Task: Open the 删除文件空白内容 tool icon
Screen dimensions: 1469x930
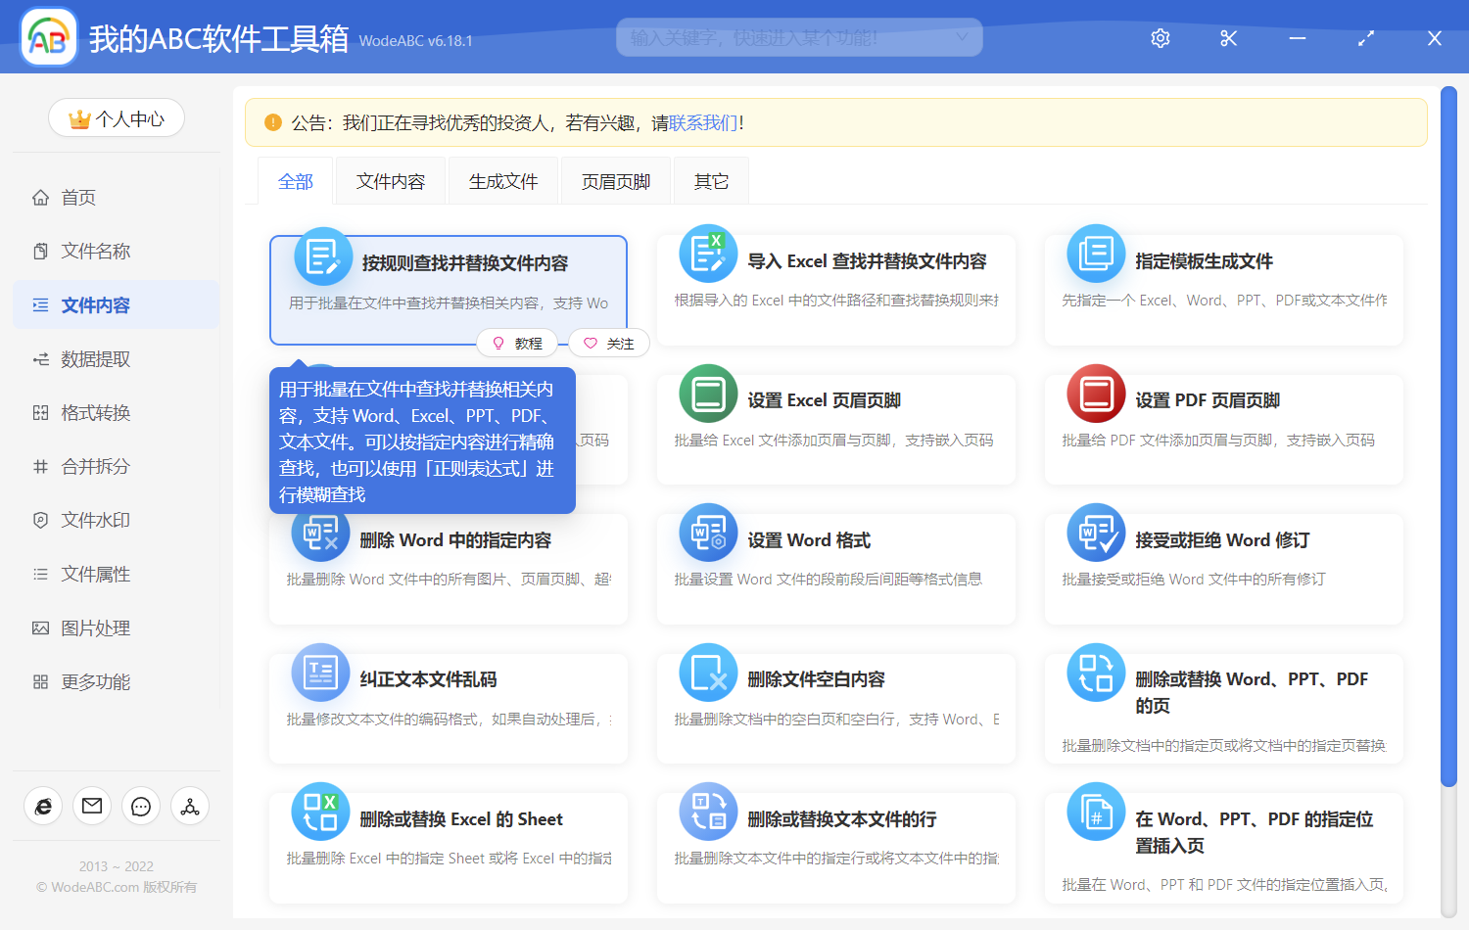Action: [x=708, y=673]
